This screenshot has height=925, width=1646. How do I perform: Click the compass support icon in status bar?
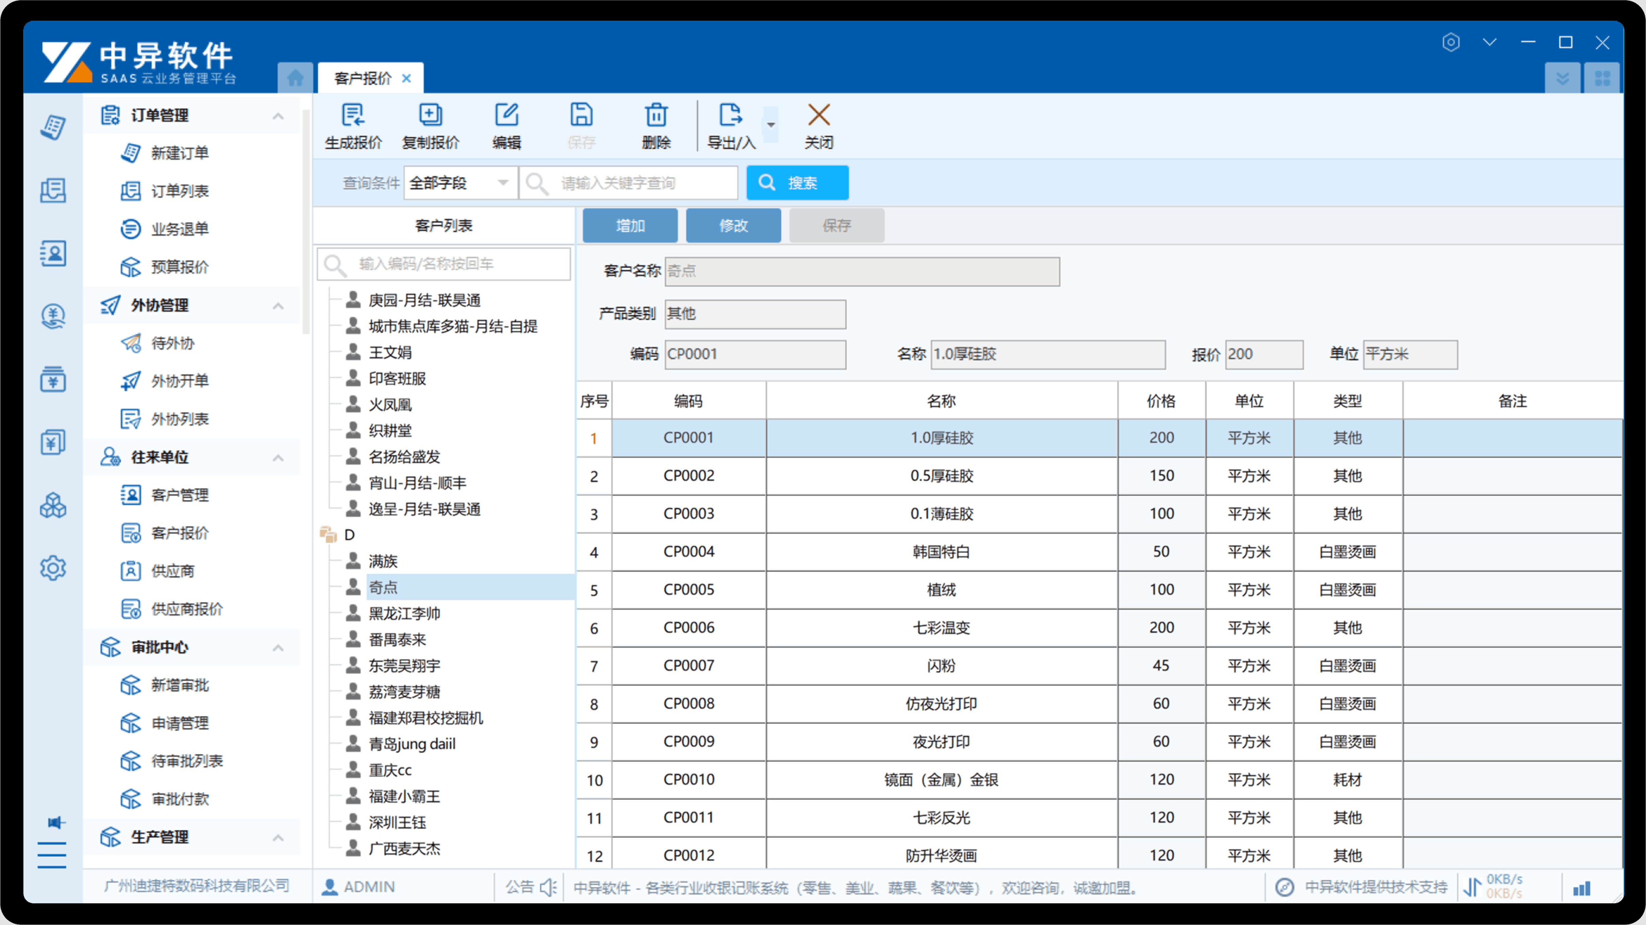pos(1284,887)
